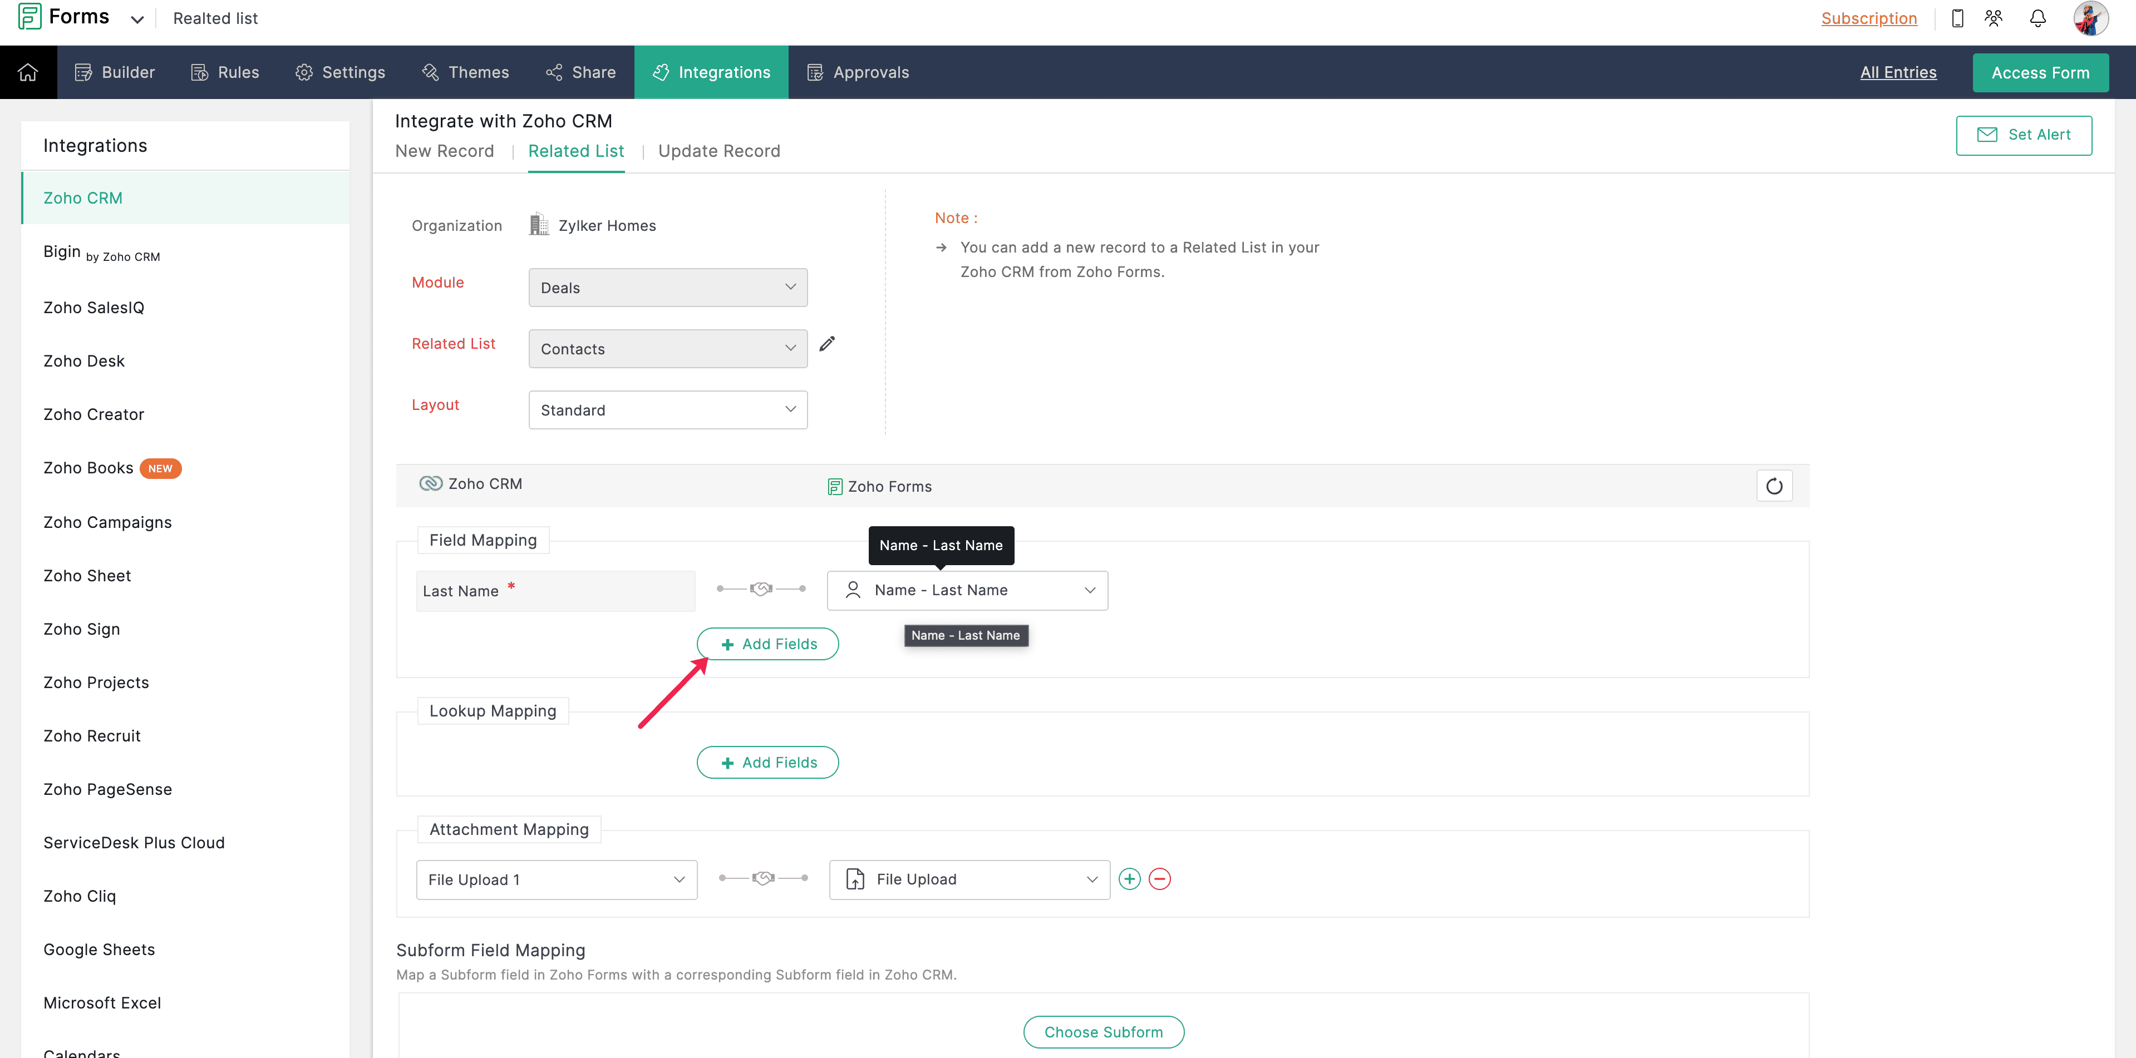Open the File Upload 1 dropdown
The width and height of the screenshot is (2136, 1058).
pyautogui.click(x=557, y=880)
